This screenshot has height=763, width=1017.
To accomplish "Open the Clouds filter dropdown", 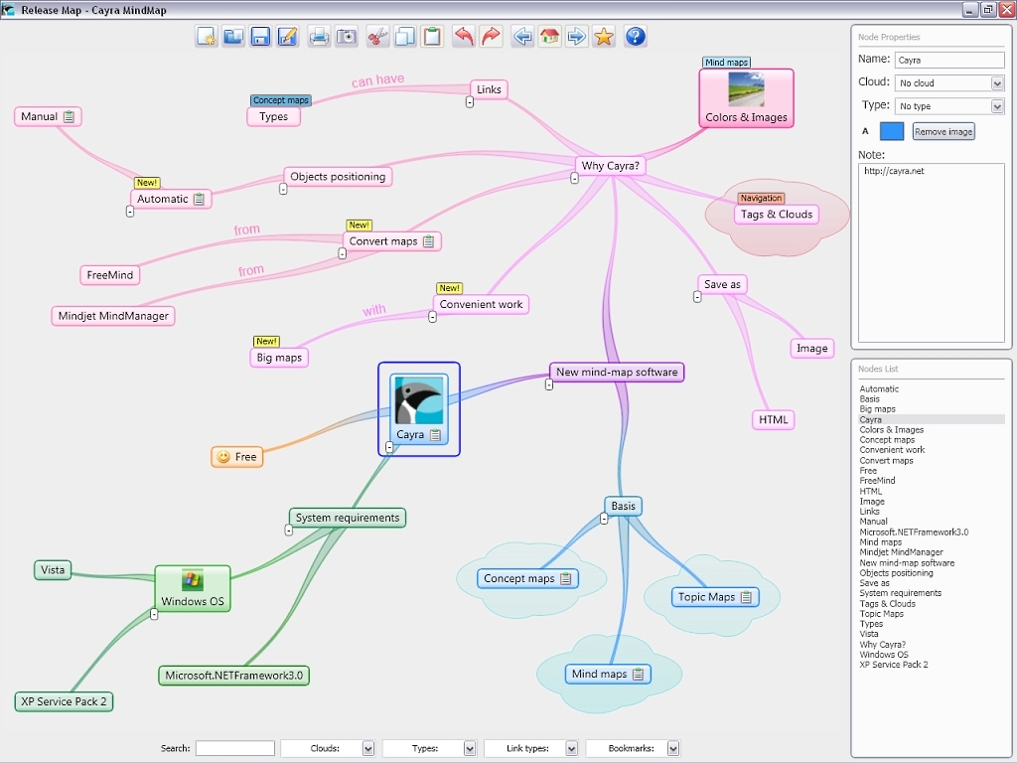I will point(367,748).
